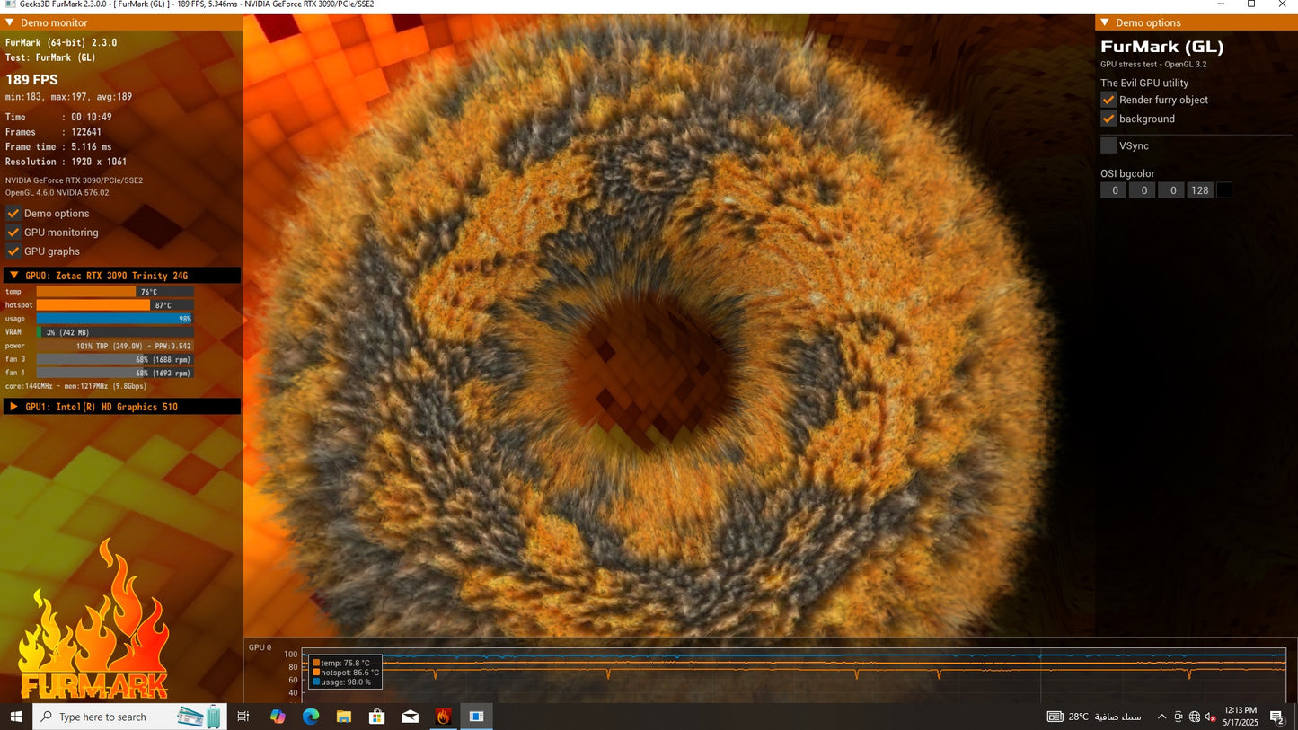Screen dimensions: 1298x730
Task: Launch Microsoft Edge from taskbar
Action: (311, 717)
